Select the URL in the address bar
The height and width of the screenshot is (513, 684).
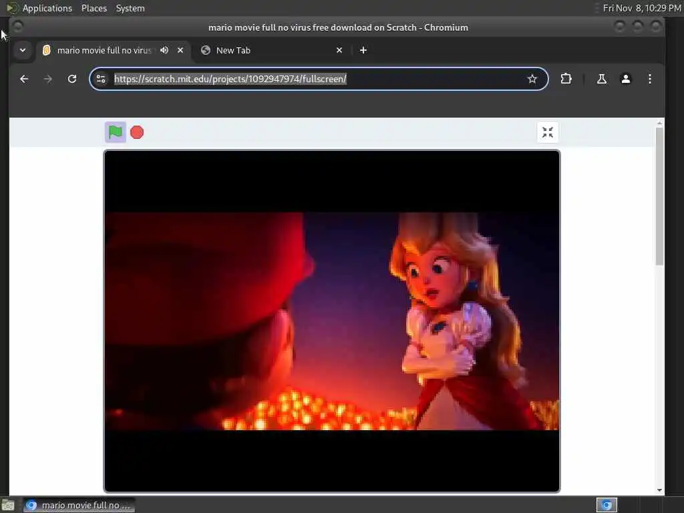pos(230,79)
